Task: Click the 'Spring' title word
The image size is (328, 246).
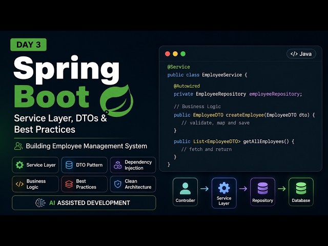Action: pyautogui.click(x=67, y=69)
